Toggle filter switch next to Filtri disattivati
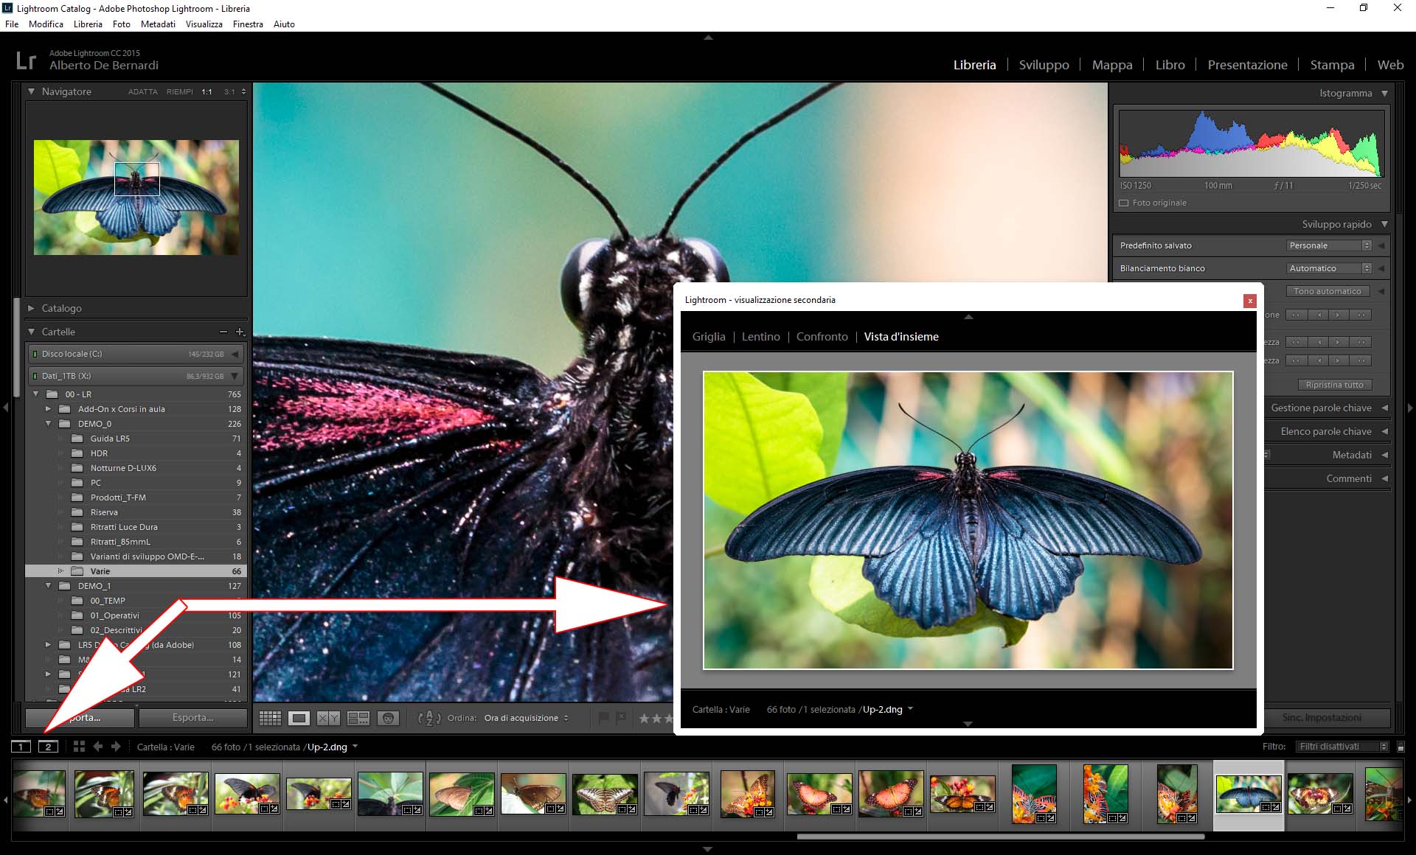The height and width of the screenshot is (855, 1416). click(x=1401, y=747)
